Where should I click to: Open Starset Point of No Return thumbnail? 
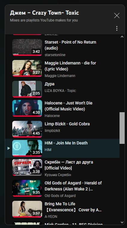27,47
